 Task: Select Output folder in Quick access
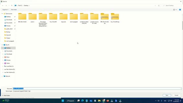pyautogui.click(x=8, y=38)
